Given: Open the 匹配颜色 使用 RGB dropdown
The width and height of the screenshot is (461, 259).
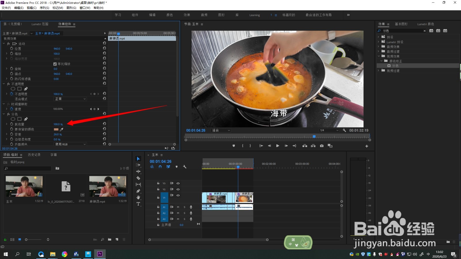Looking at the screenshot, I should [70, 144].
